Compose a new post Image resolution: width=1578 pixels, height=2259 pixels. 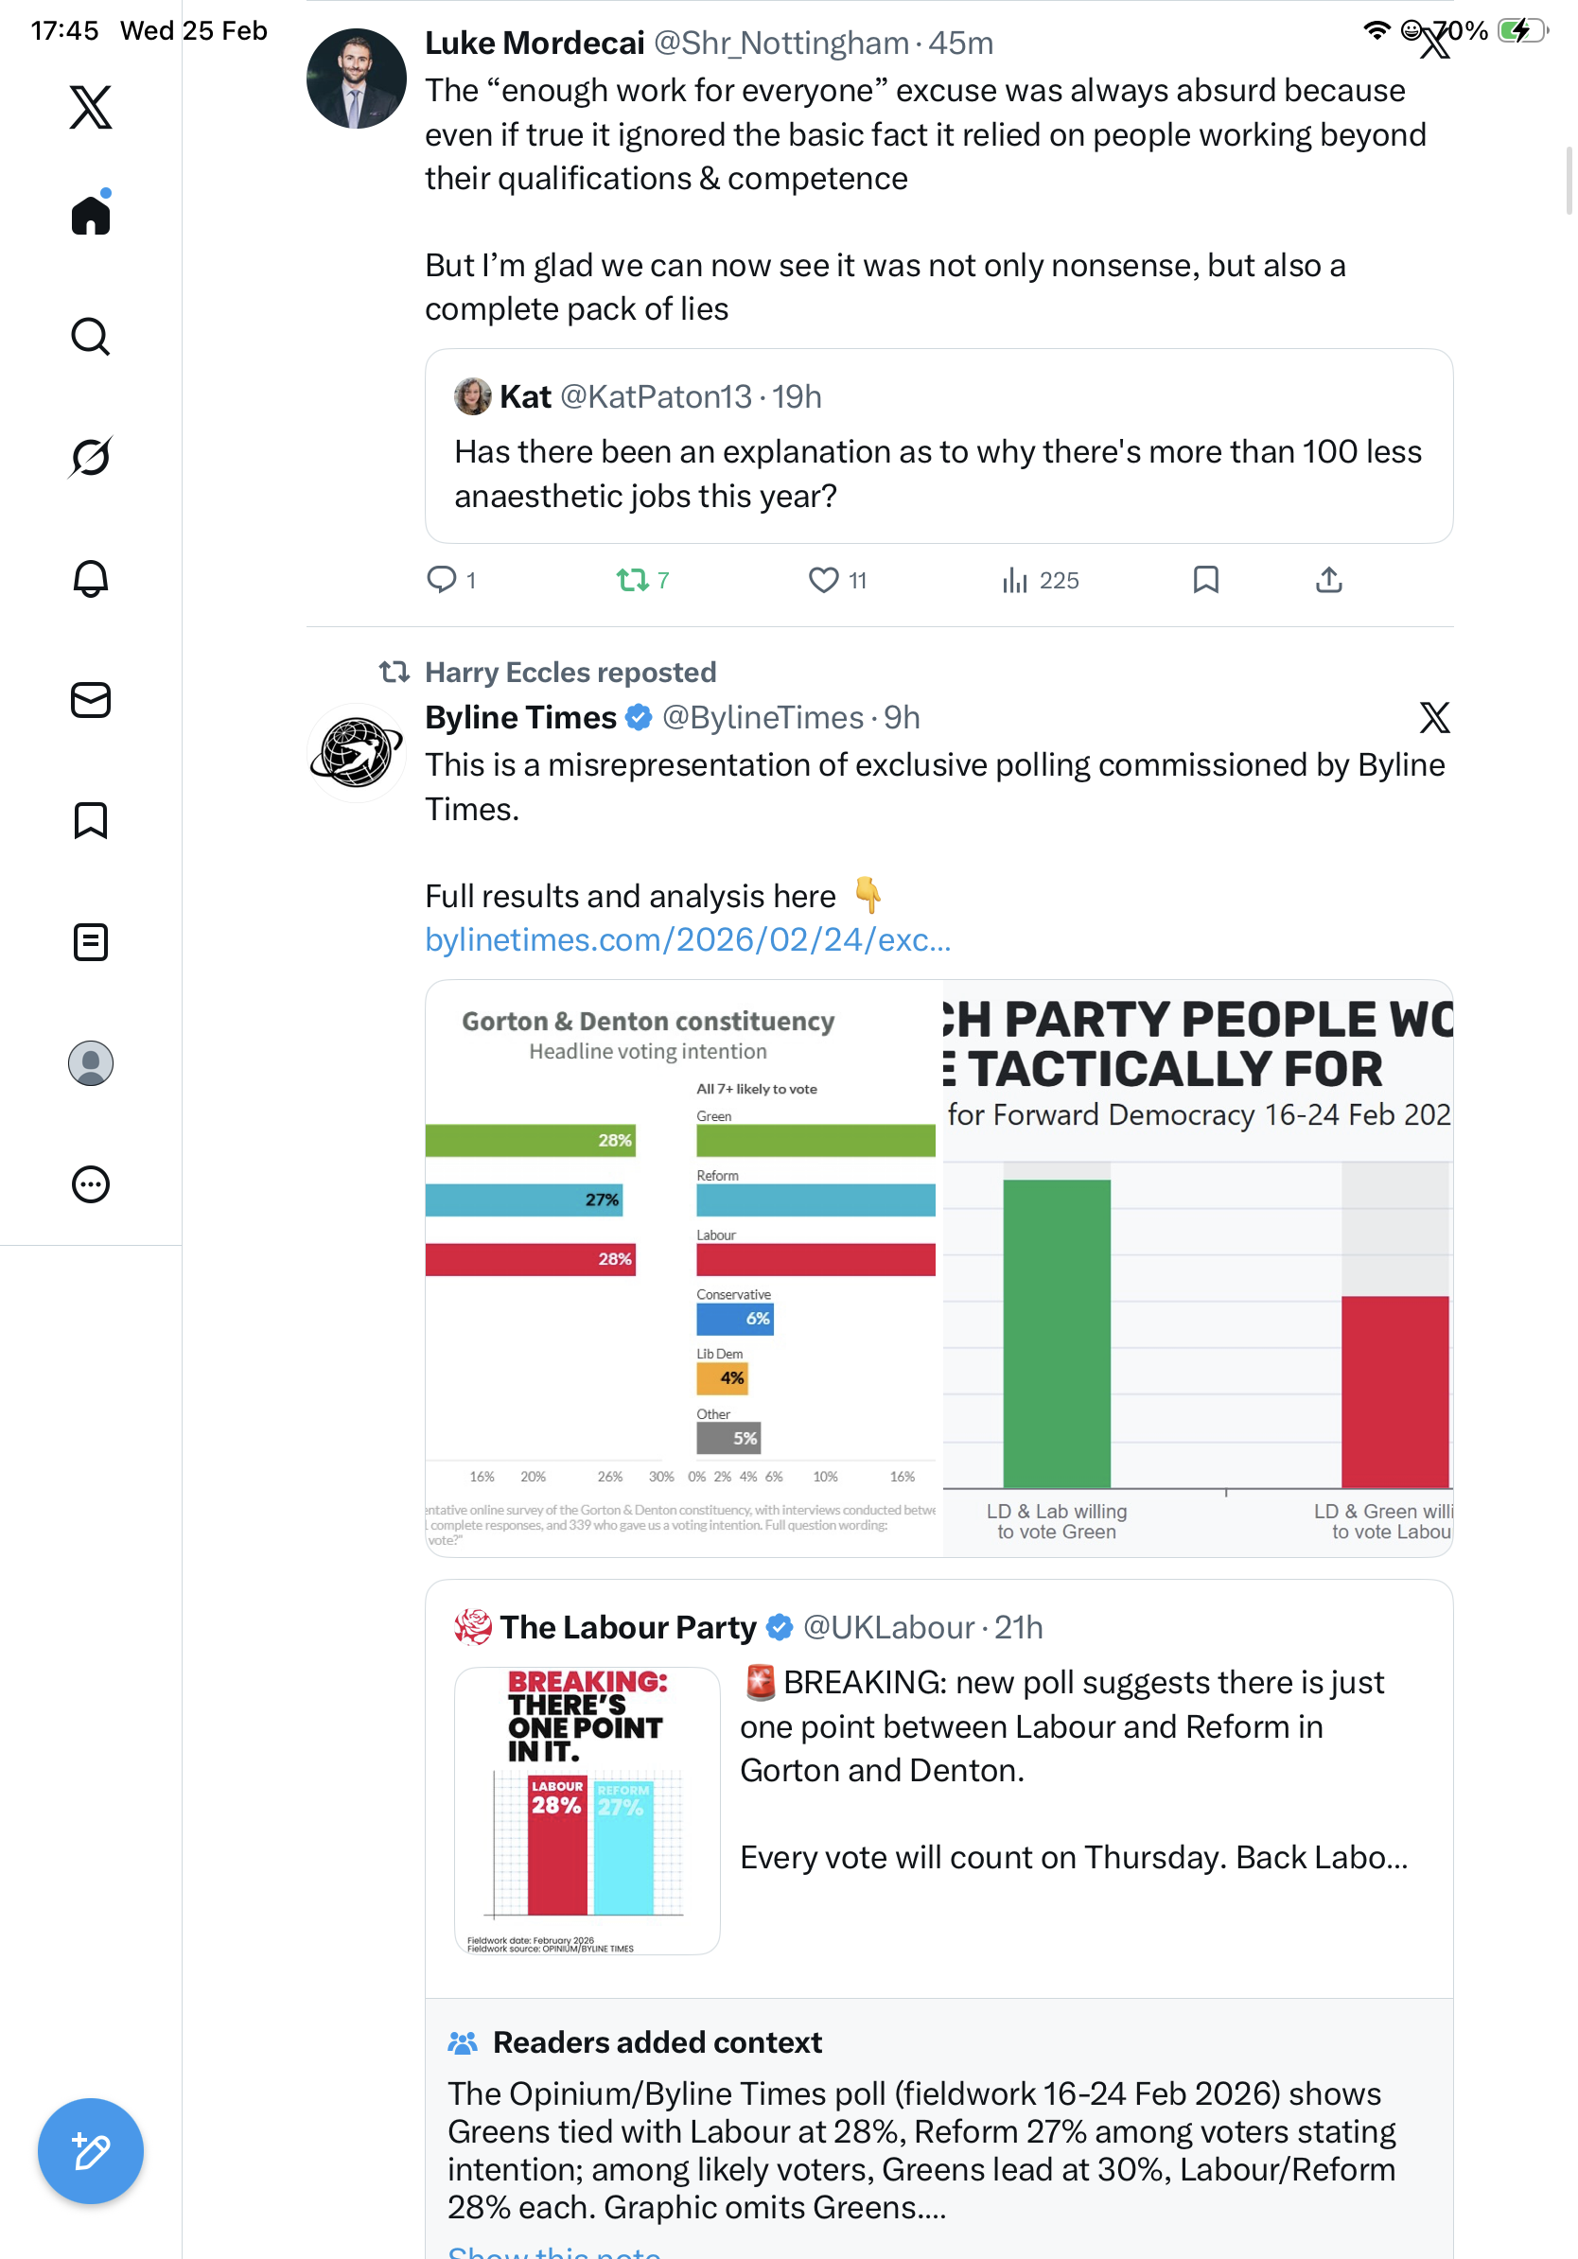91,2150
